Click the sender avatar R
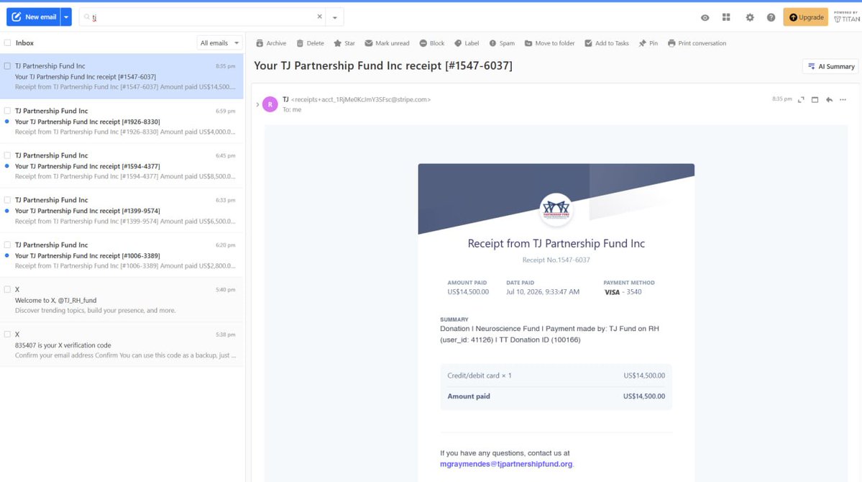This screenshot has width=862, height=482. point(270,104)
